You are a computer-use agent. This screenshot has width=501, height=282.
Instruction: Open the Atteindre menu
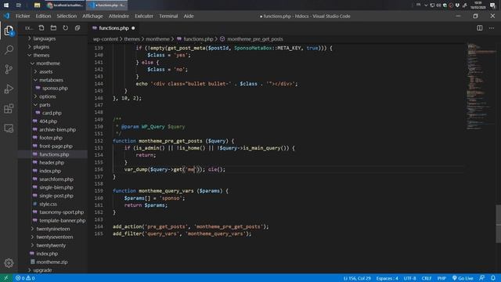click(119, 16)
